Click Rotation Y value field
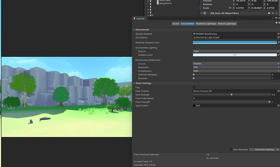This screenshot has width=280, height=167. tap(256, 4)
